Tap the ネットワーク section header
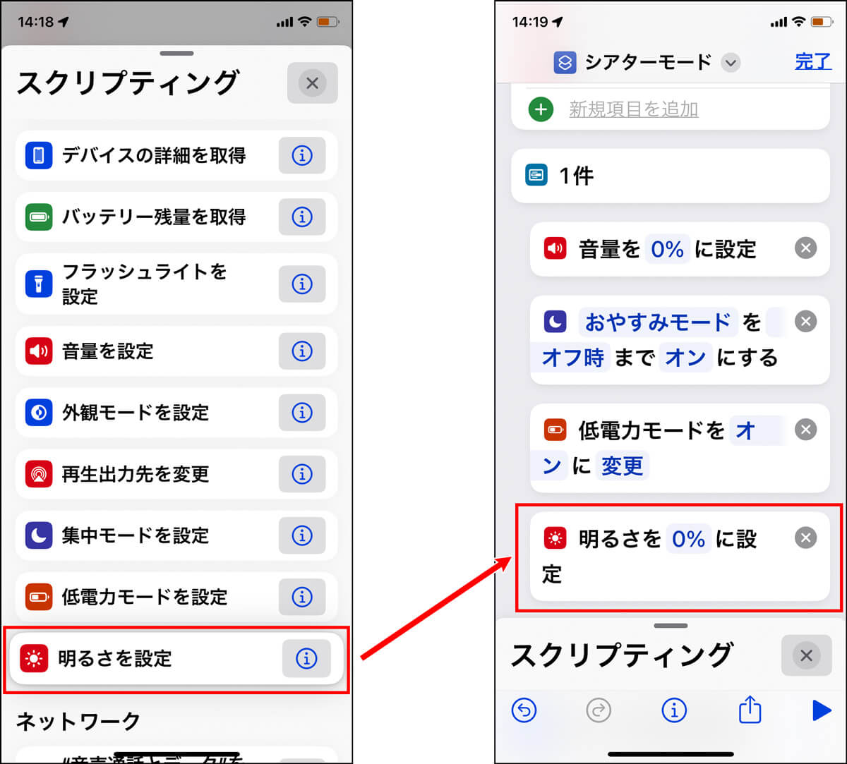Viewport: 847px width, 764px height. coord(78,721)
